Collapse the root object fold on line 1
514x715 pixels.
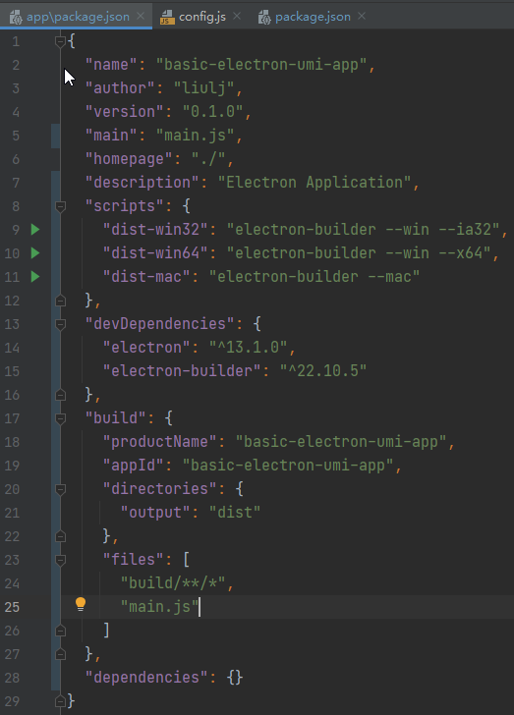(60, 41)
